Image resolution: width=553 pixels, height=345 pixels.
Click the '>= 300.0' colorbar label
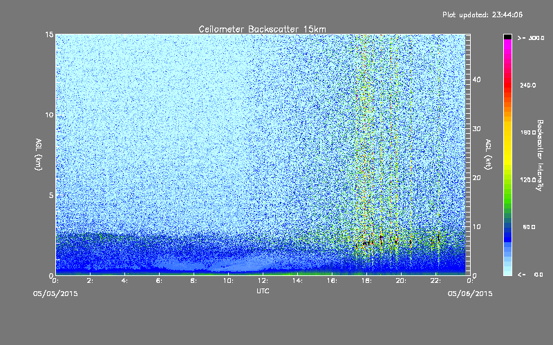coord(531,38)
